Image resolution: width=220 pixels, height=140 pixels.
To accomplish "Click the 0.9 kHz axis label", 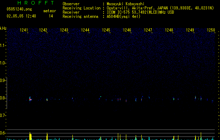I will 3,80.
